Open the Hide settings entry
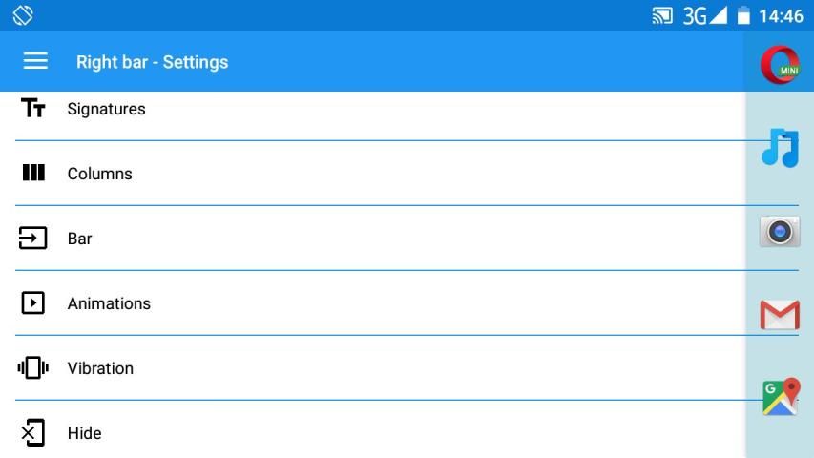The width and height of the screenshot is (814, 458). 84,433
